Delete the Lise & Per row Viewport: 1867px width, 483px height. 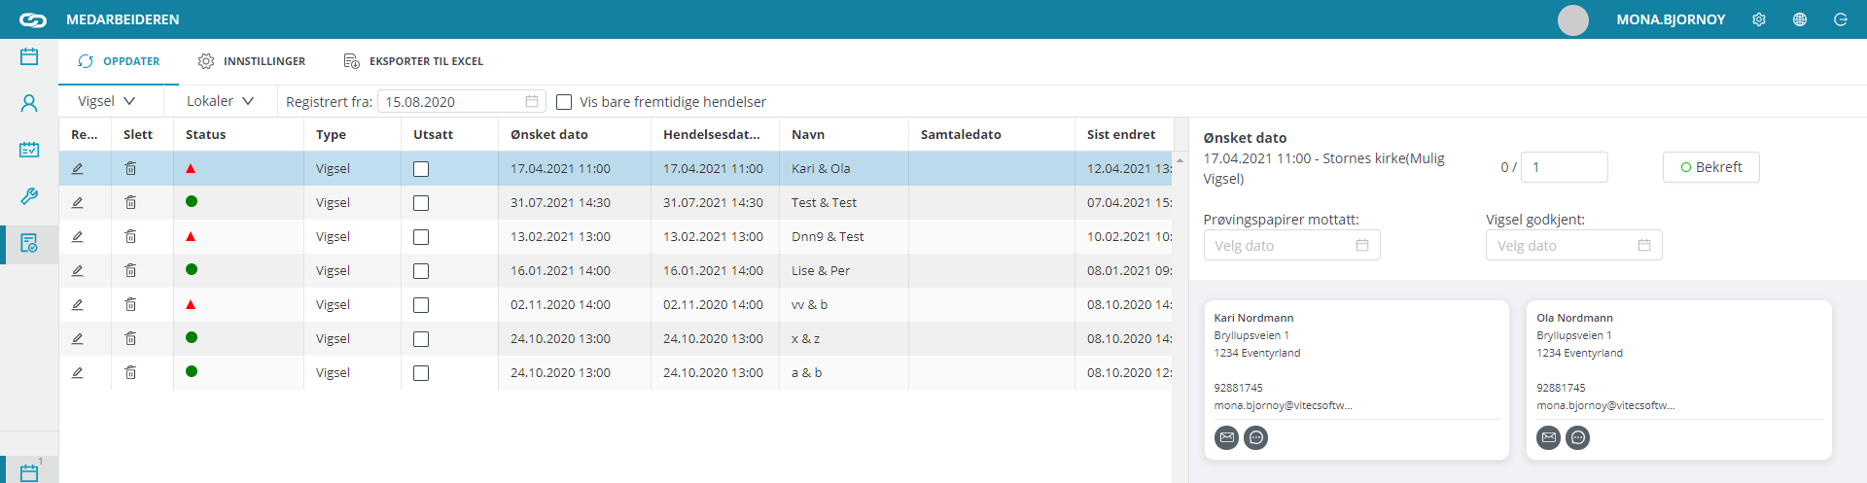click(130, 271)
